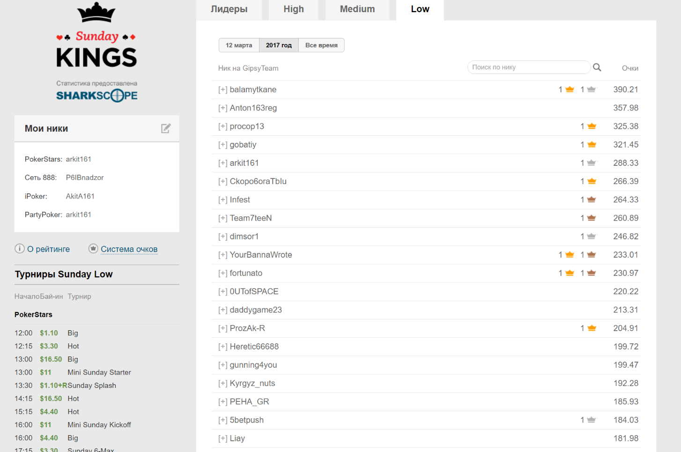The height and width of the screenshot is (452, 681).
Task: Click the gold crown in Ckopo6oraTblu row
Action: [x=592, y=181]
